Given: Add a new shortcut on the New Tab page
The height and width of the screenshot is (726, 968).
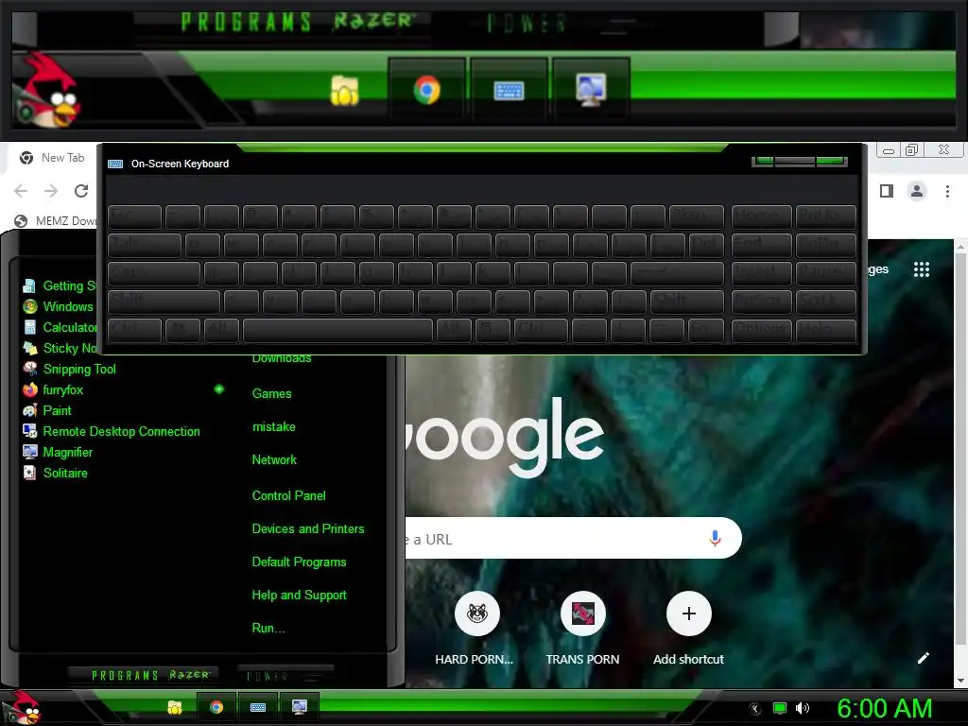Looking at the screenshot, I should point(688,629).
